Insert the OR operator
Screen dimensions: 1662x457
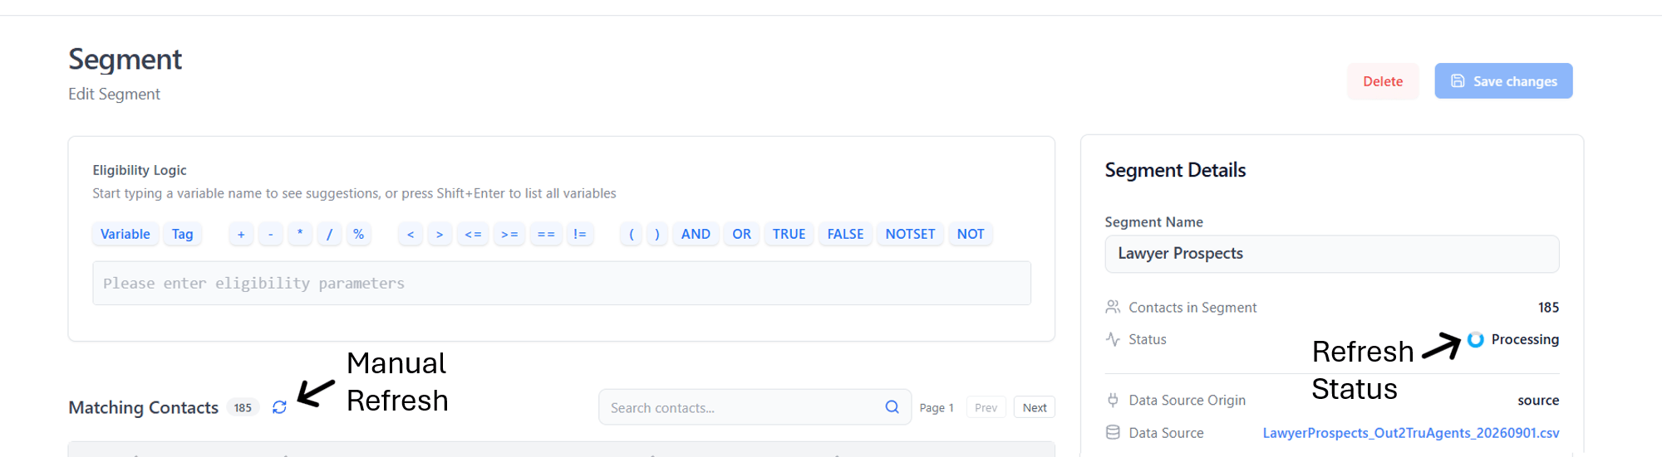pyautogui.click(x=742, y=234)
